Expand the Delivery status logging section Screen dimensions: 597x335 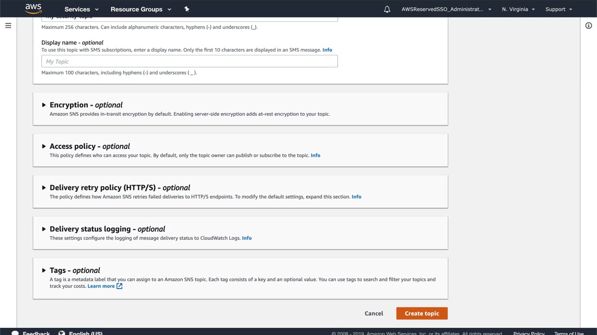(x=44, y=229)
